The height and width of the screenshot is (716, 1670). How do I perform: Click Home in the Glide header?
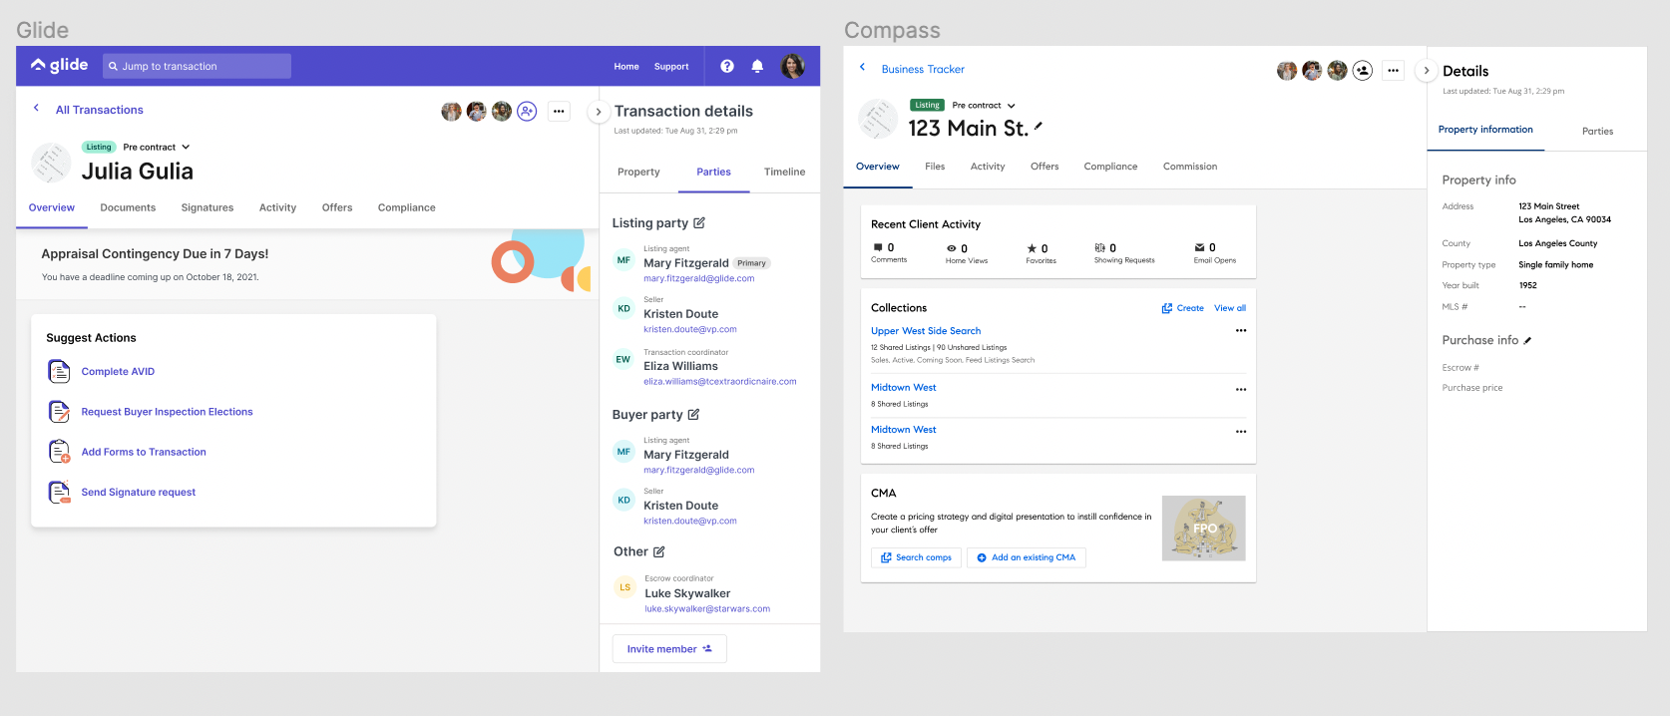[626, 67]
